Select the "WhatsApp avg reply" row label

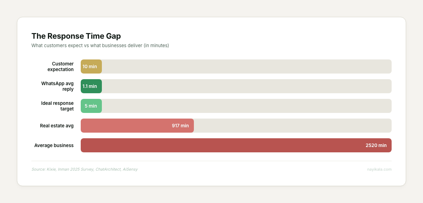[x=57, y=86]
